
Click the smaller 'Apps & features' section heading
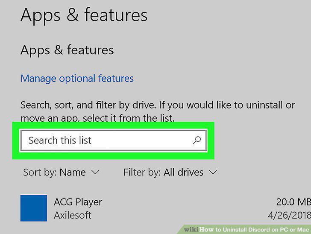point(67,50)
